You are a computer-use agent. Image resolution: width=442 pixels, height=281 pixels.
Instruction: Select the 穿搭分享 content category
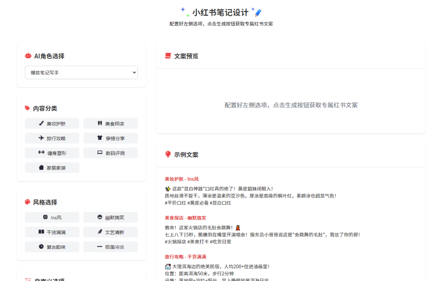pyautogui.click(x=110, y=138)
